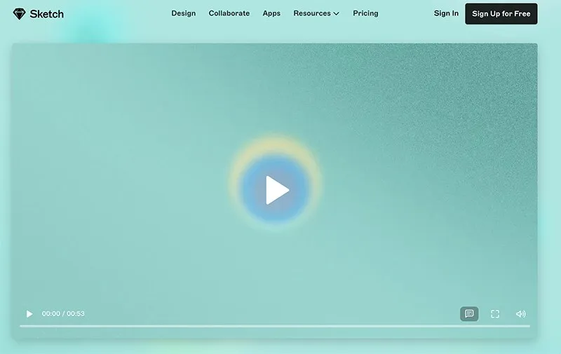Seek along the video progress bar
Screen dimensions: 561x354
coord(275,326)
